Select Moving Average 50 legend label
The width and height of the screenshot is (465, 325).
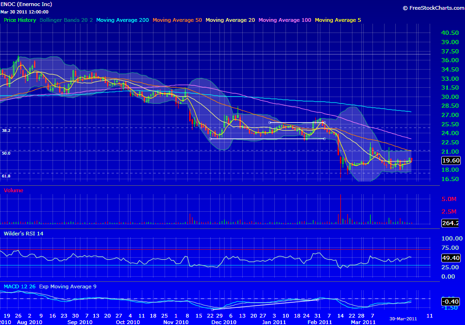[x=177, y=20]
